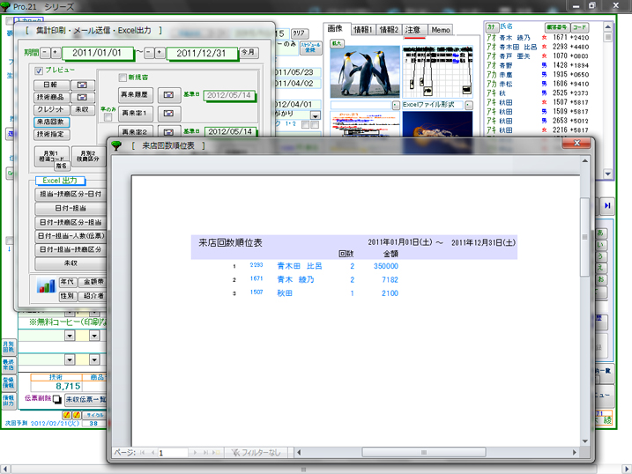The width and height of the screenshot is (632, 474).
Task: Click the 再来履歴 button
Action: click(135, 95)
